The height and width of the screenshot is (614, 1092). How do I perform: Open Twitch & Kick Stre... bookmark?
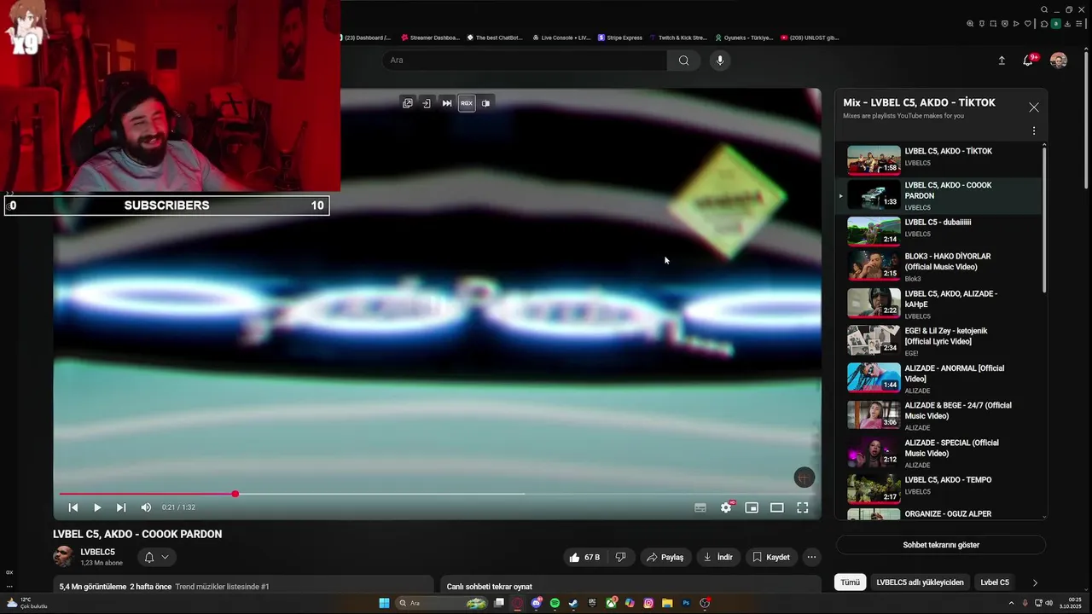(679, 38)
